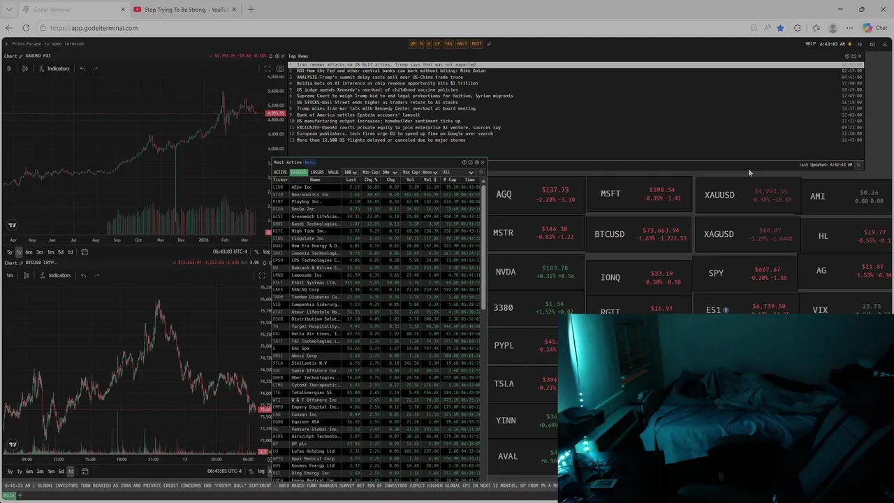Select 5d range on BTCUSD chart

pos(61,471)
